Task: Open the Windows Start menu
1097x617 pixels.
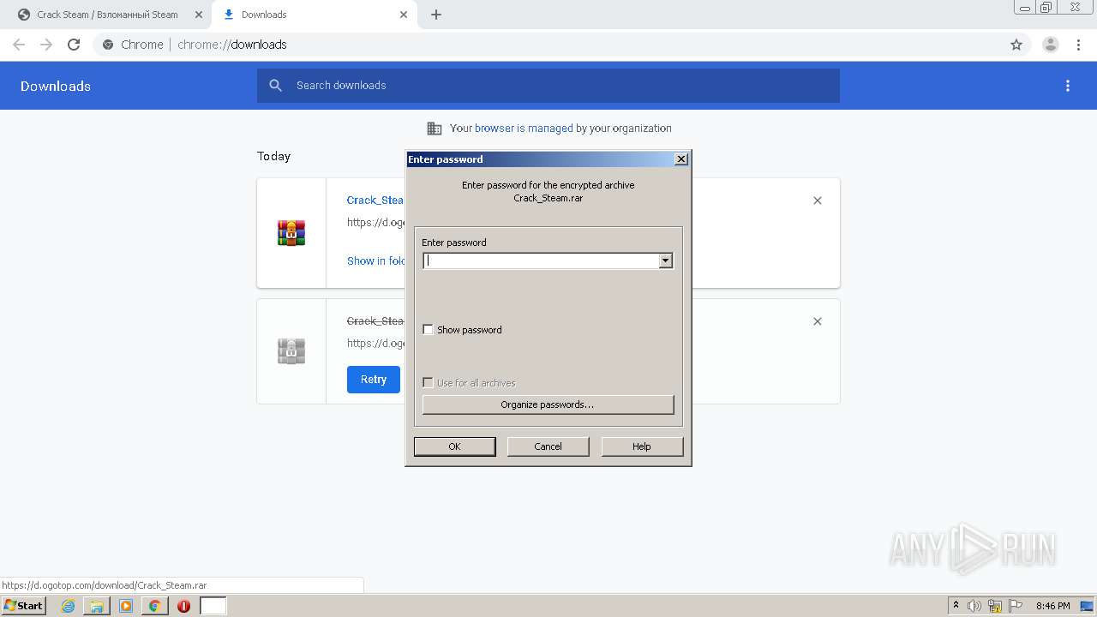Action: 23,606
